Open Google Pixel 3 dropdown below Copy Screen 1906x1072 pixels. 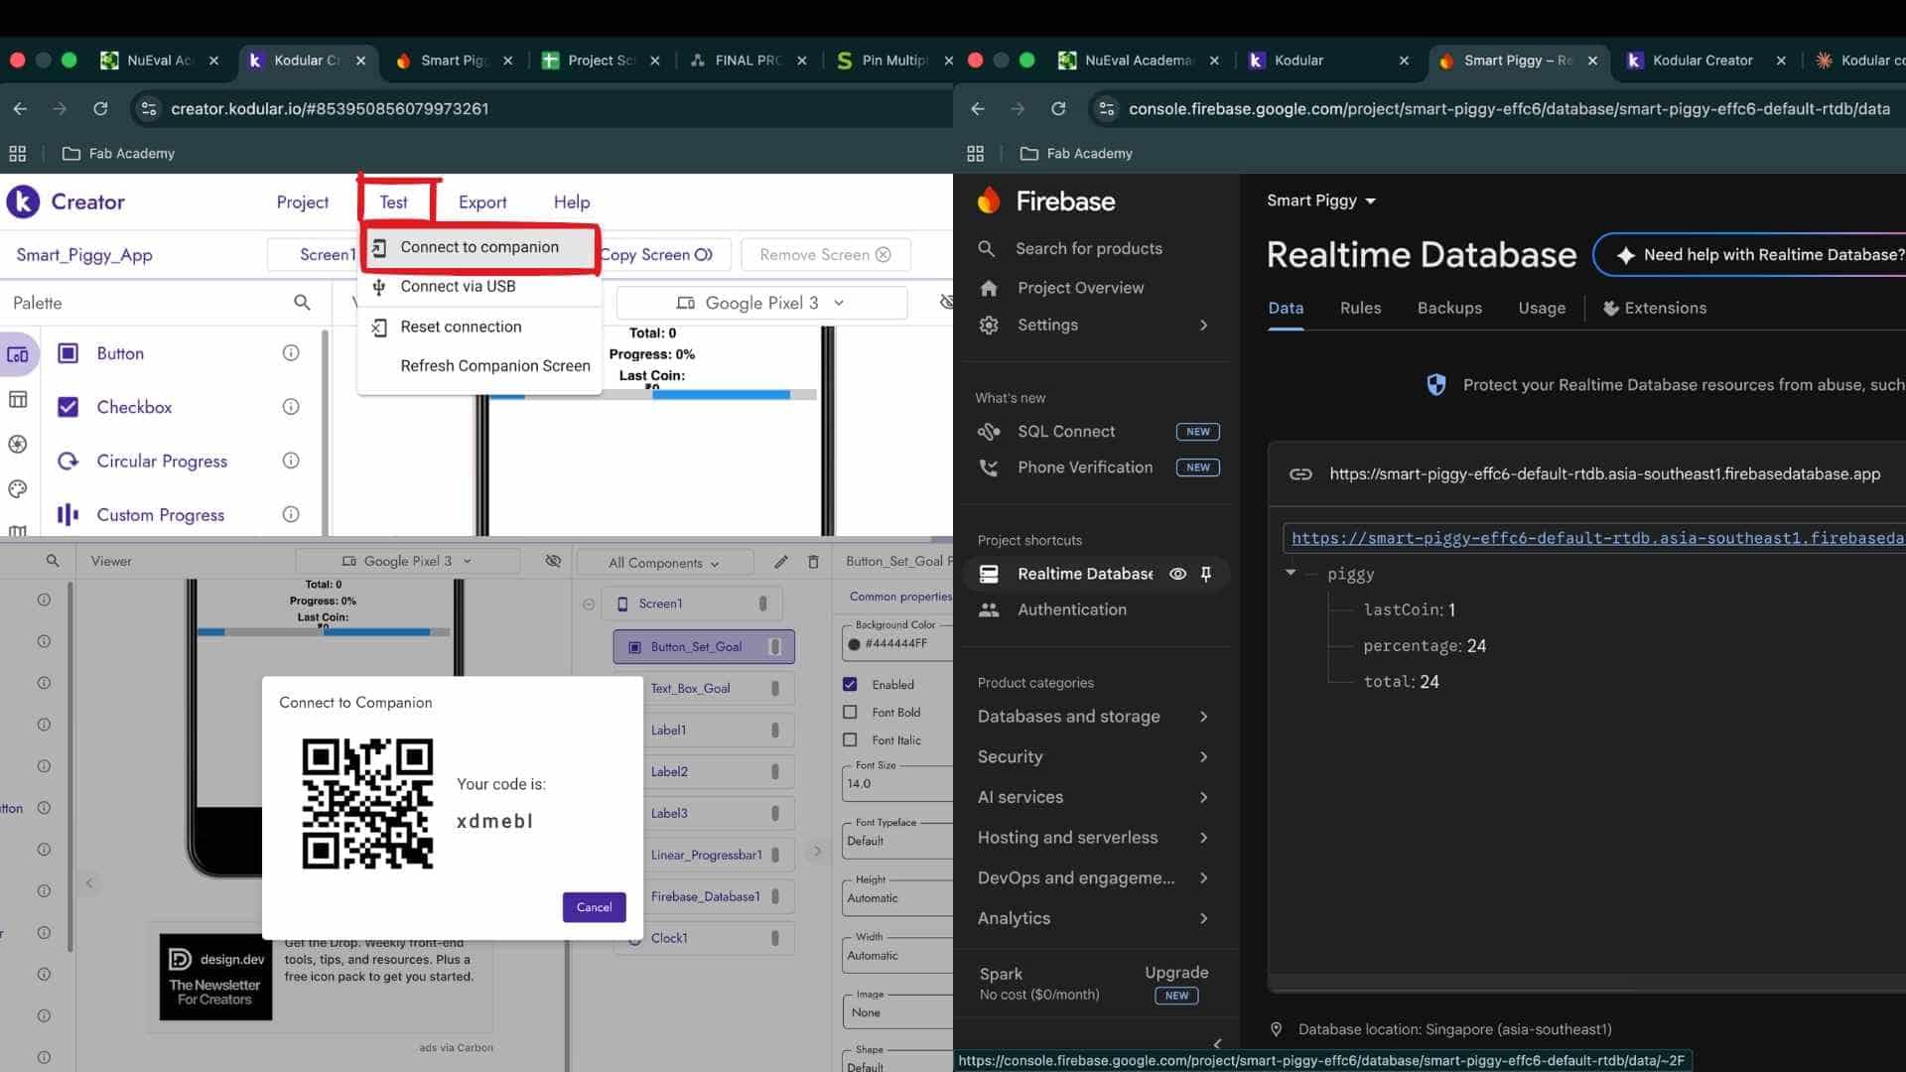point(761,303)
